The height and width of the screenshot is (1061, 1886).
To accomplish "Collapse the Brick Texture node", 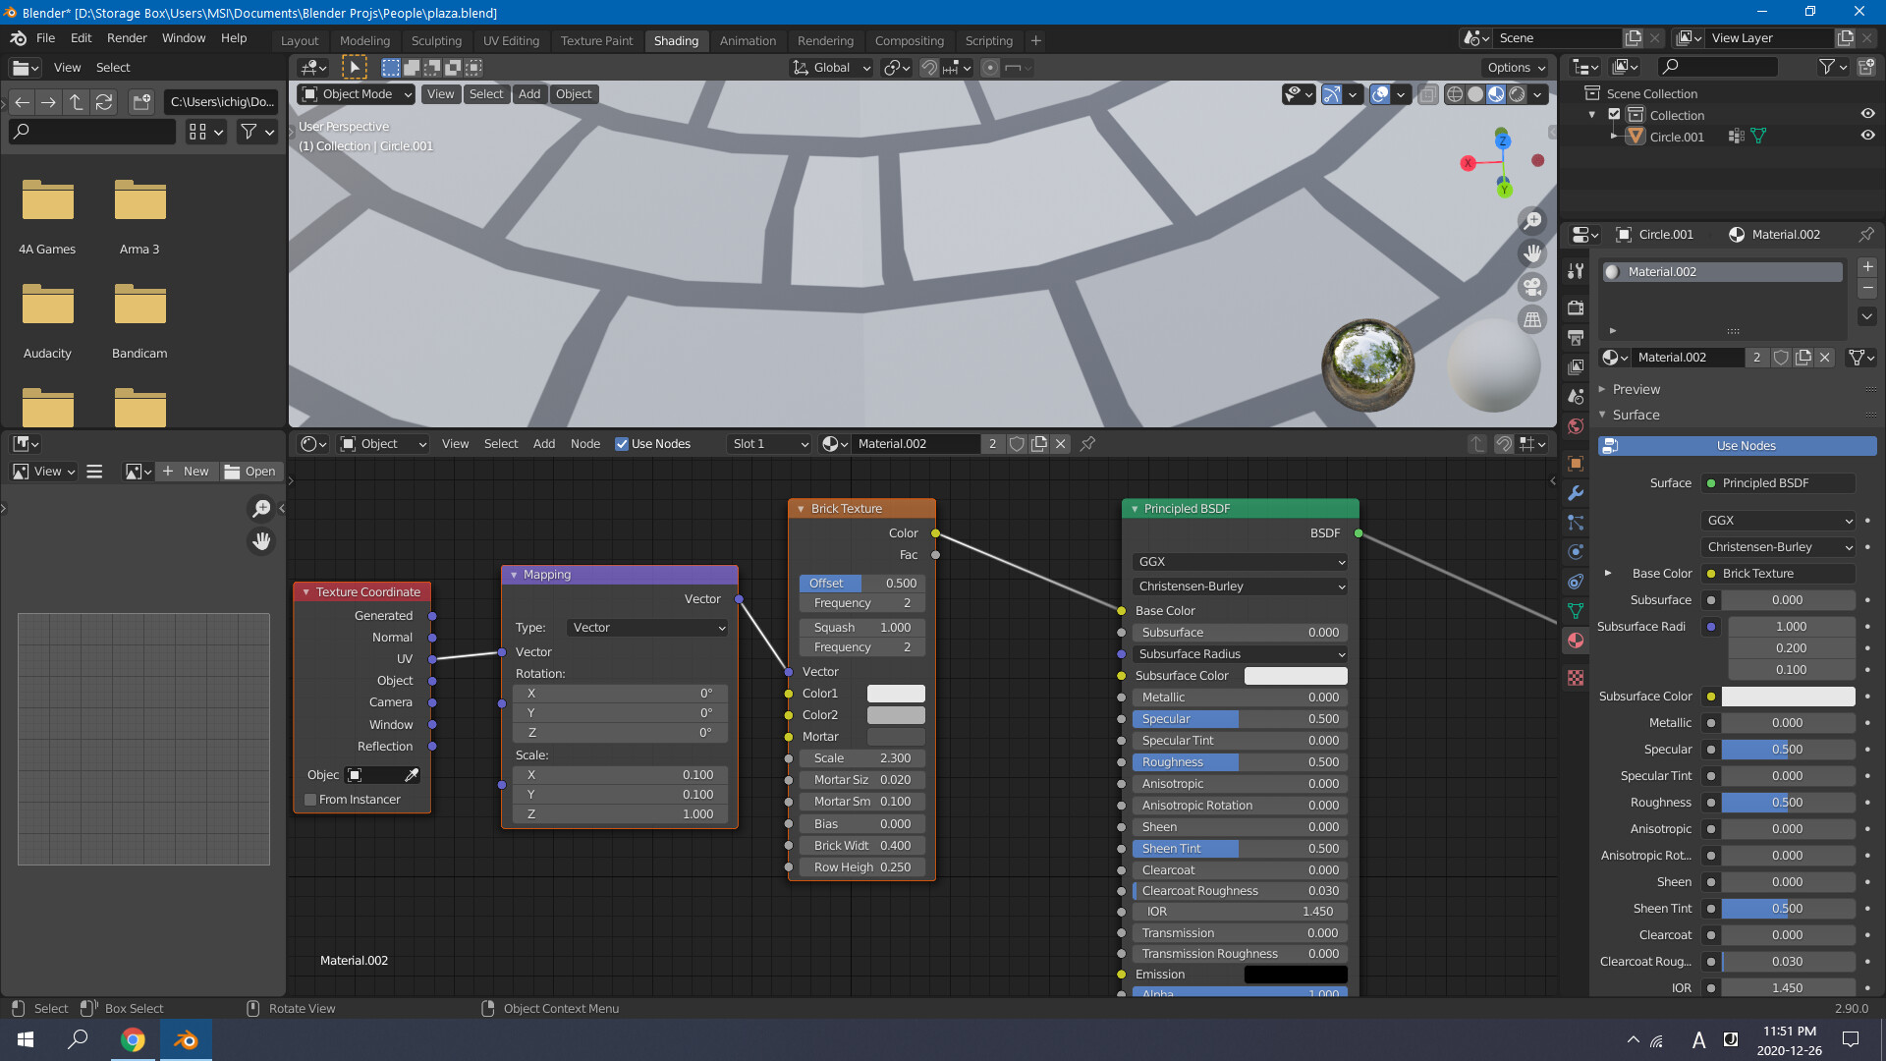I will 801,509.
